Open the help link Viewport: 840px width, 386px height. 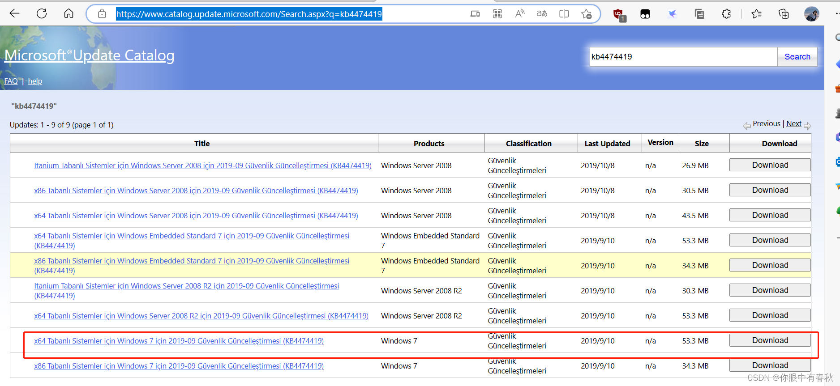(35, 81)
